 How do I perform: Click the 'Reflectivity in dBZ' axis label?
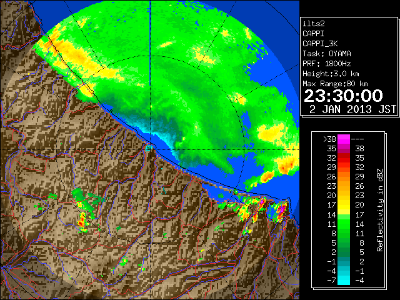tap(379, 210)
